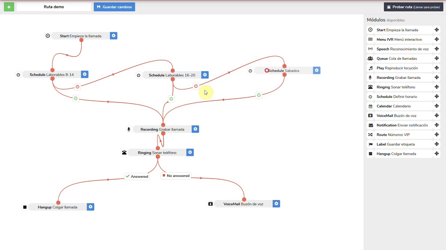Click green clock marker under Schedule Sabados
Screen dimensions: 446x250
pyautogui.click(x=259, y=95)
